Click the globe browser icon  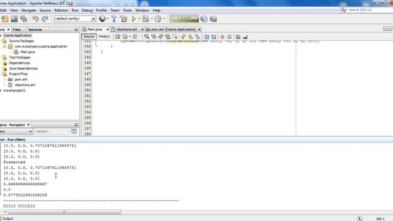pyautogui.click(x=103, y=18)
